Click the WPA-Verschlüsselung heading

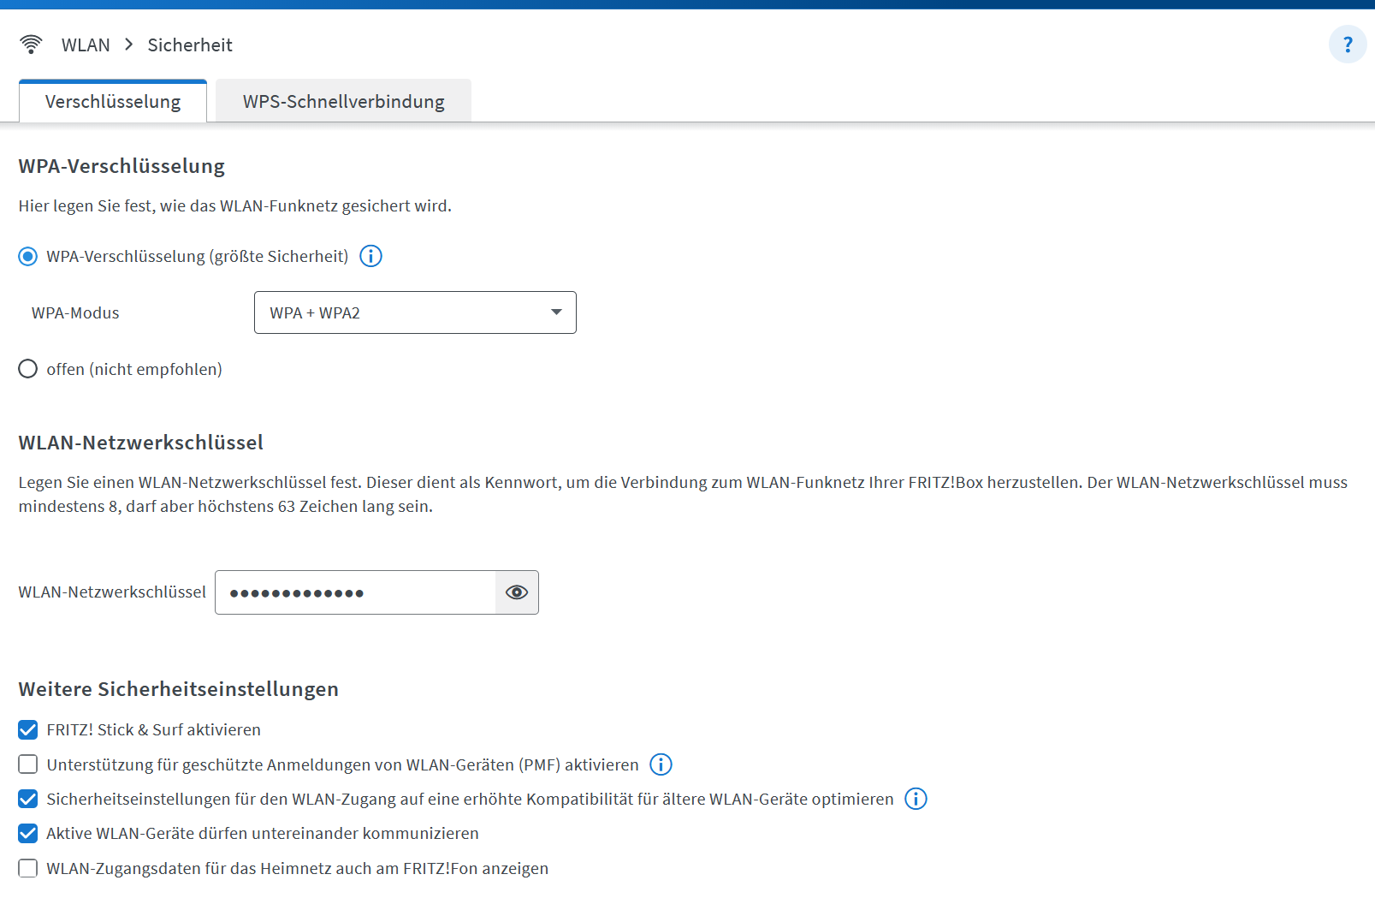pos(121,166)
